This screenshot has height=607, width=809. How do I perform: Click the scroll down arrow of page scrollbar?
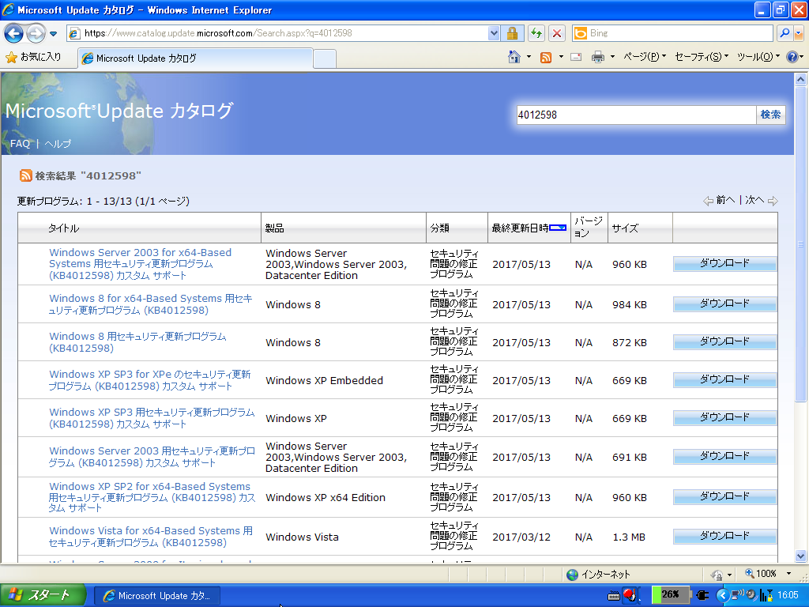click(800, 556)
